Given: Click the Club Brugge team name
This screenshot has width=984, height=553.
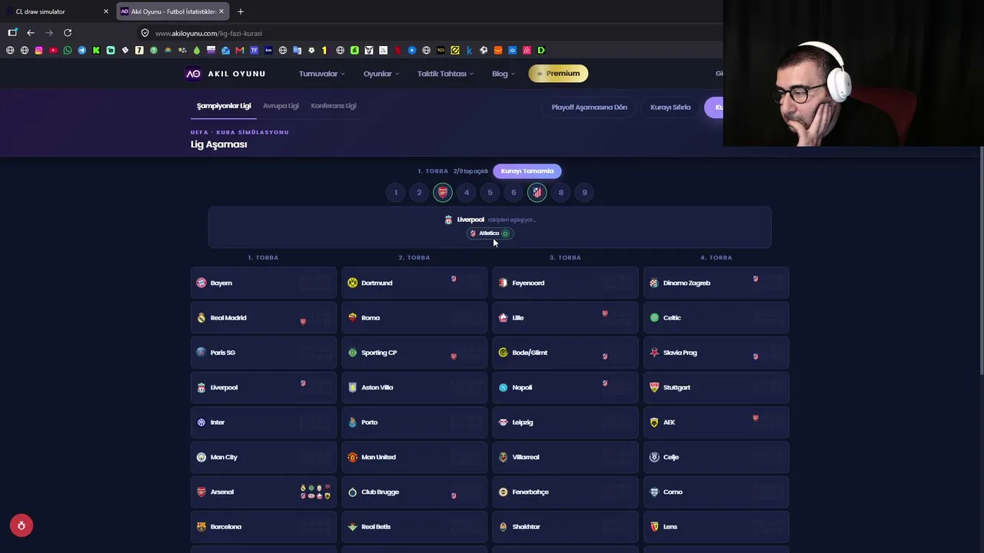Looking at the screenshot, I should (x=381, y=492).
